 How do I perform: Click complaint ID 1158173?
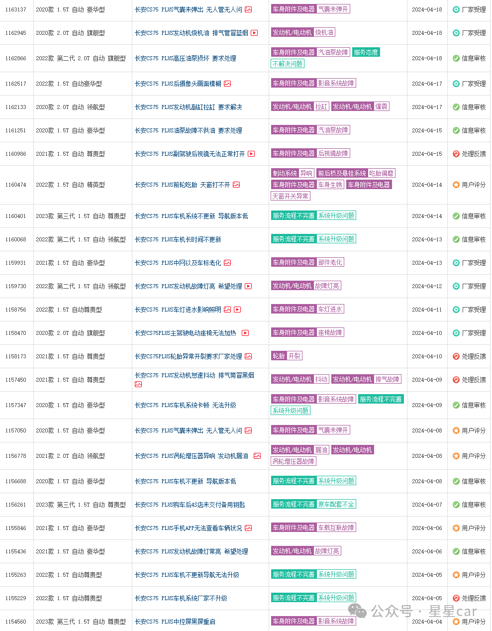click(15, 356)
